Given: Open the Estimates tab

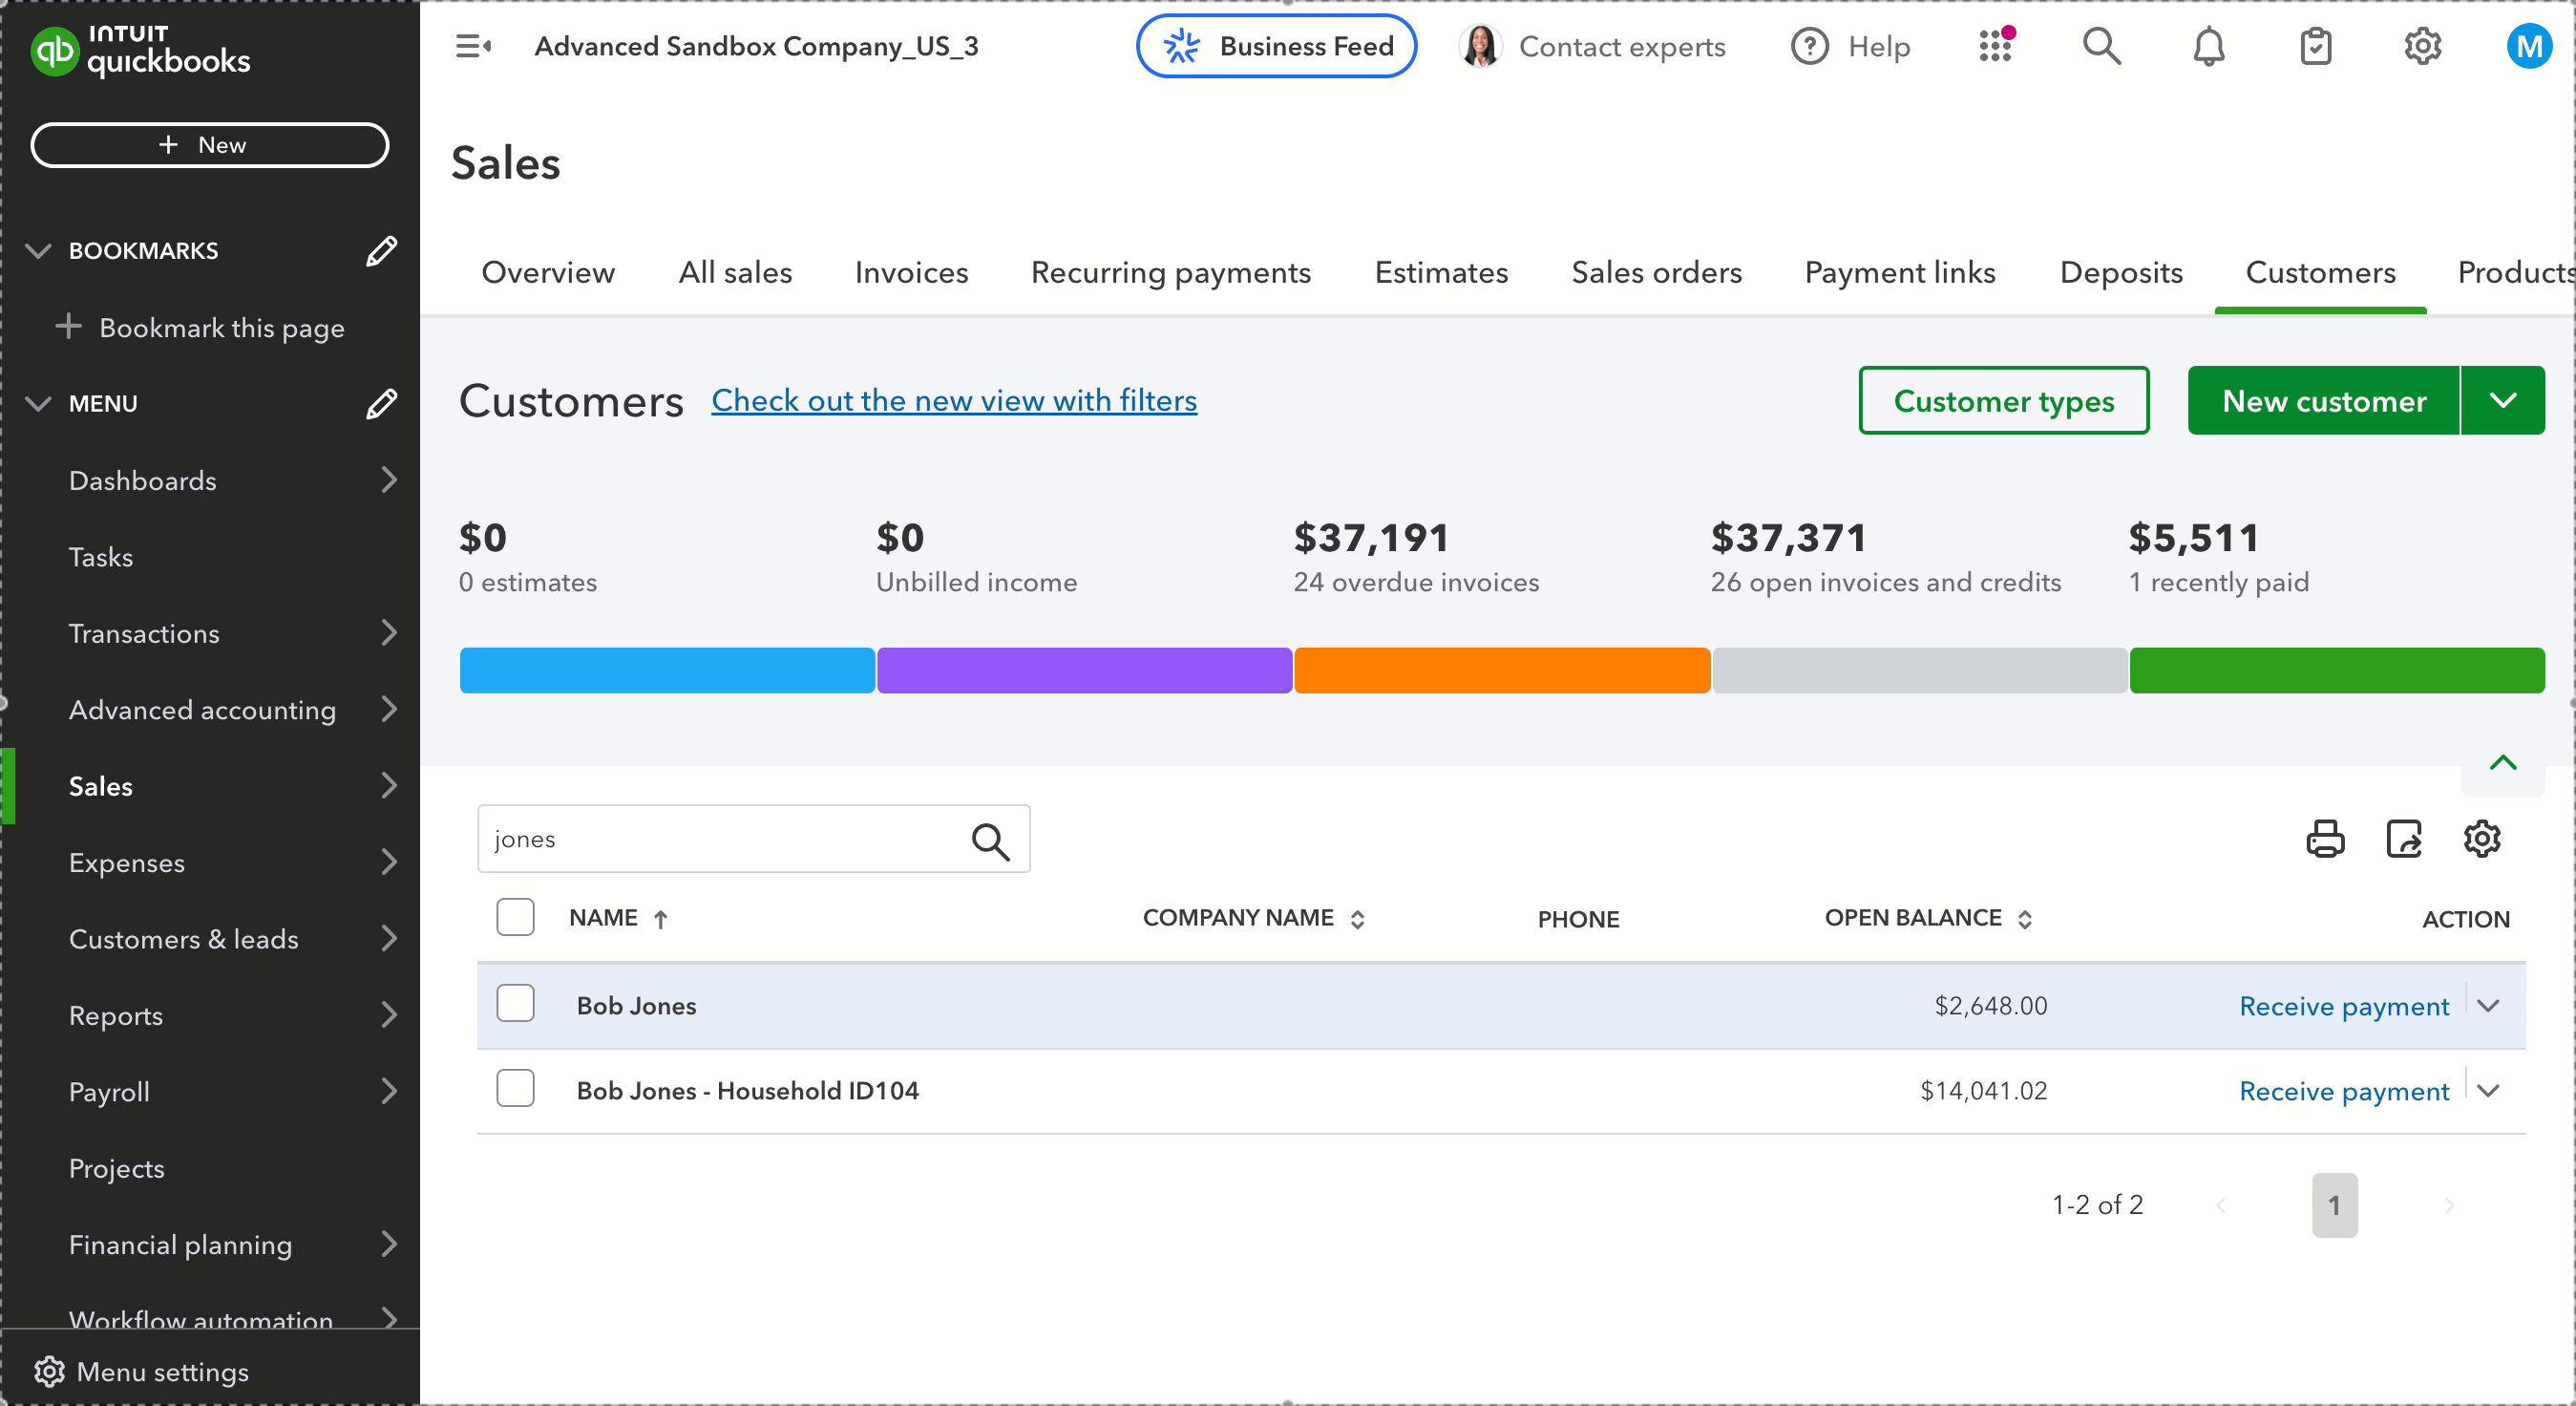Looking at the screenshot, I should point(1441,273).
